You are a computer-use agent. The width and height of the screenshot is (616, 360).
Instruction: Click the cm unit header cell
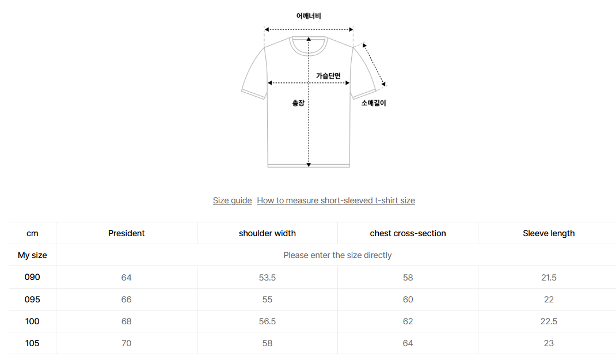(32, 233)
